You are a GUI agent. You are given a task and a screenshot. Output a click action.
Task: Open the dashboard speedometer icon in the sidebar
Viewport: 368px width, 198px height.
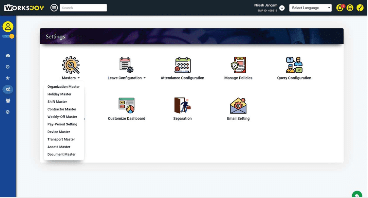point(8,55)
